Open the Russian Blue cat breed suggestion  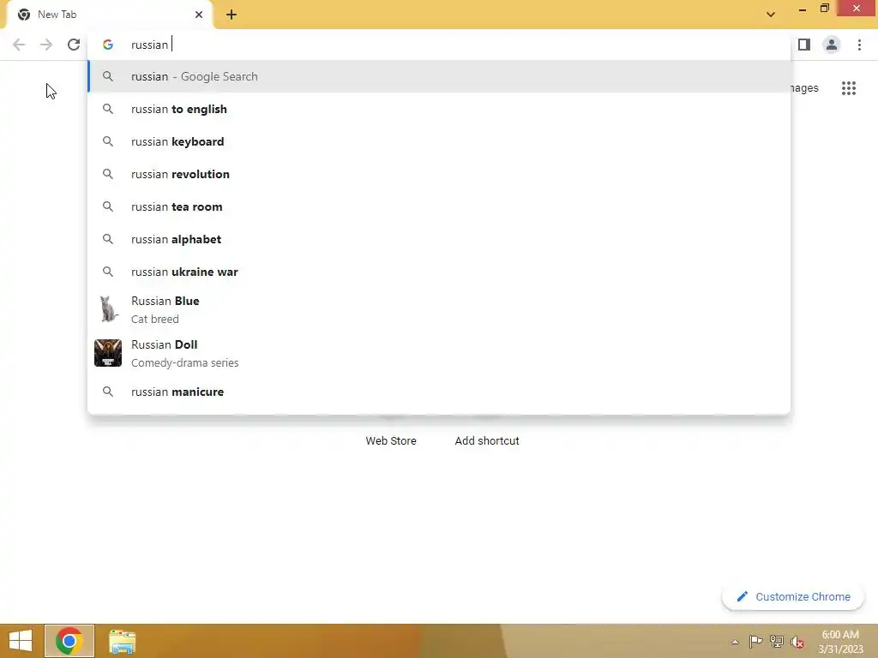[440, 309]
